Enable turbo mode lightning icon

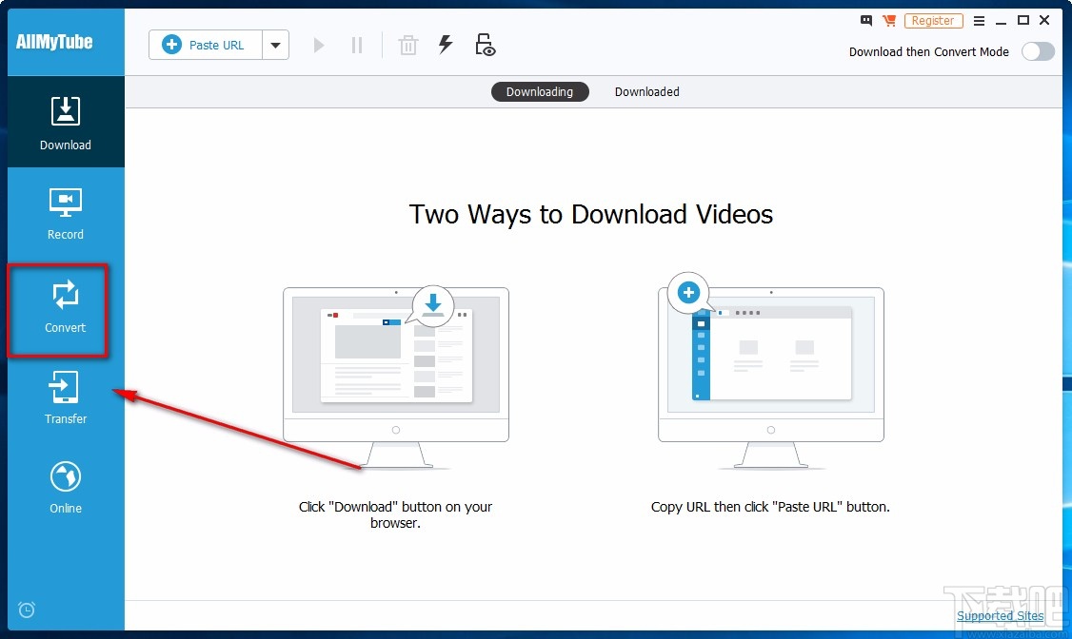(x=445, y=45)
